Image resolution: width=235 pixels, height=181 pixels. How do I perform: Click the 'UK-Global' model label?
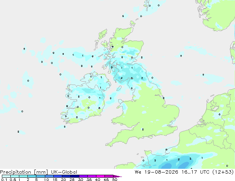point(64,172)
